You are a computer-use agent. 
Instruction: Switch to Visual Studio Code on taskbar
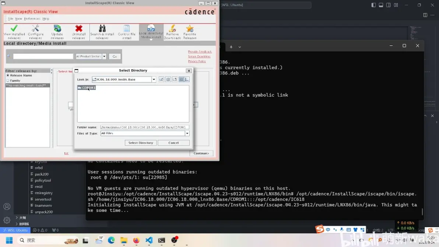(149, 240)
